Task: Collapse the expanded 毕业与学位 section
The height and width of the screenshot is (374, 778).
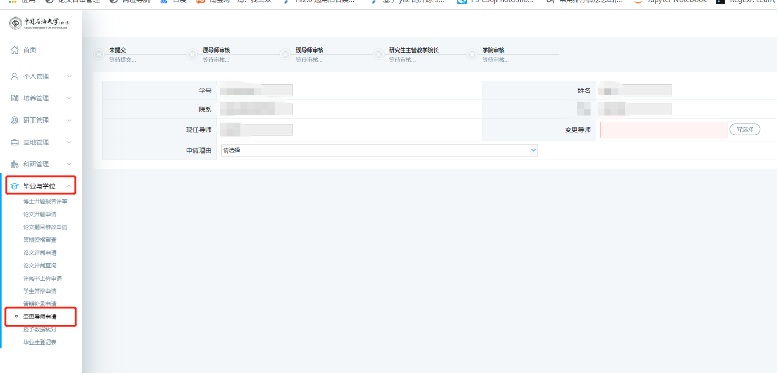Action: [70, 185]
